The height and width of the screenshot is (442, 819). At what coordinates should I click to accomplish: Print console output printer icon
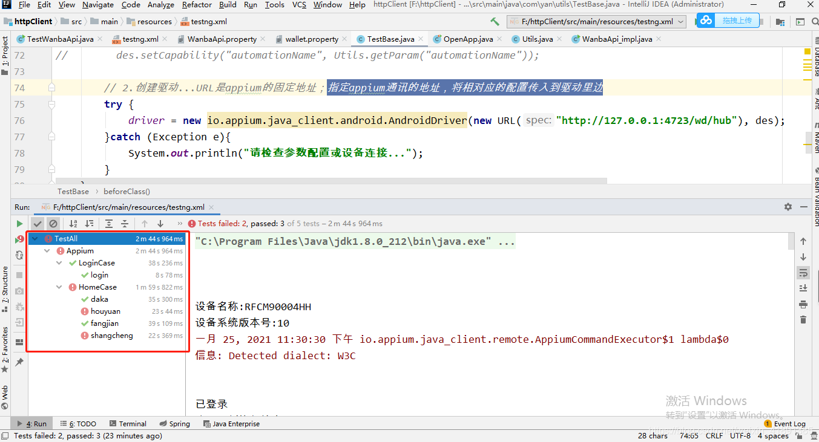(x=803, y=304)
